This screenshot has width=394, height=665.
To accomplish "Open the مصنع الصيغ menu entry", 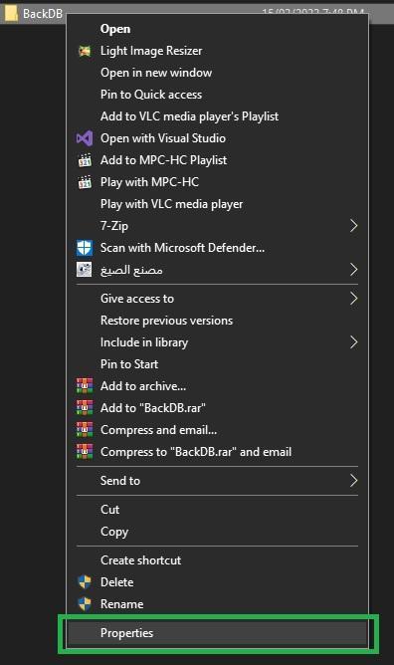I will 217,270.
